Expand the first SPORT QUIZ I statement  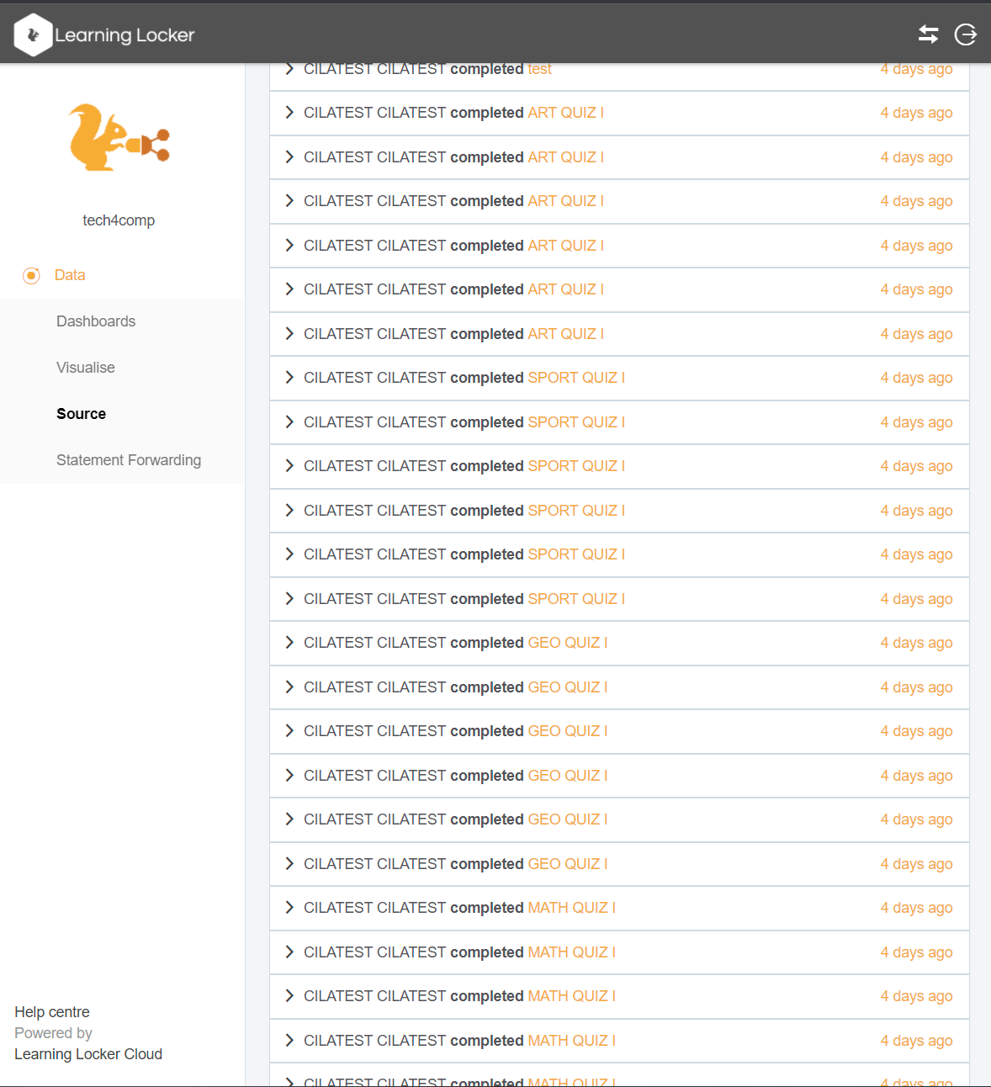tap(289, 378)
